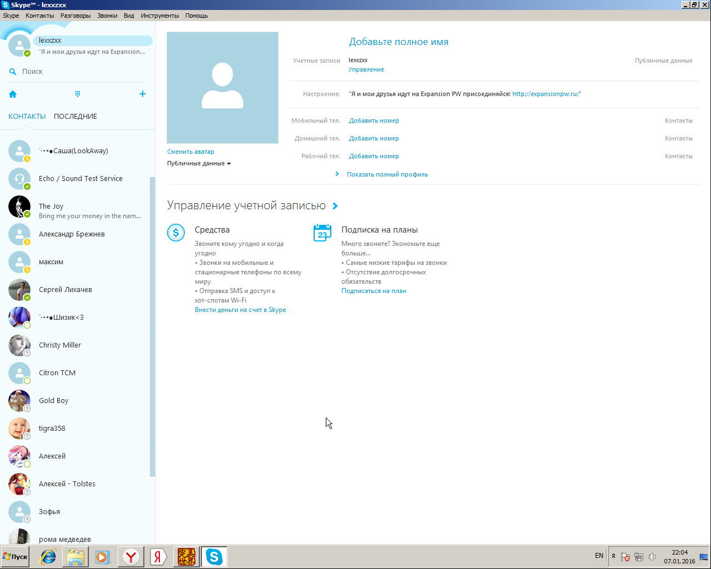Click the EN language indicator
Viewport: 711px width, 569px height.
pyautogui.click(x=599, y=556)
